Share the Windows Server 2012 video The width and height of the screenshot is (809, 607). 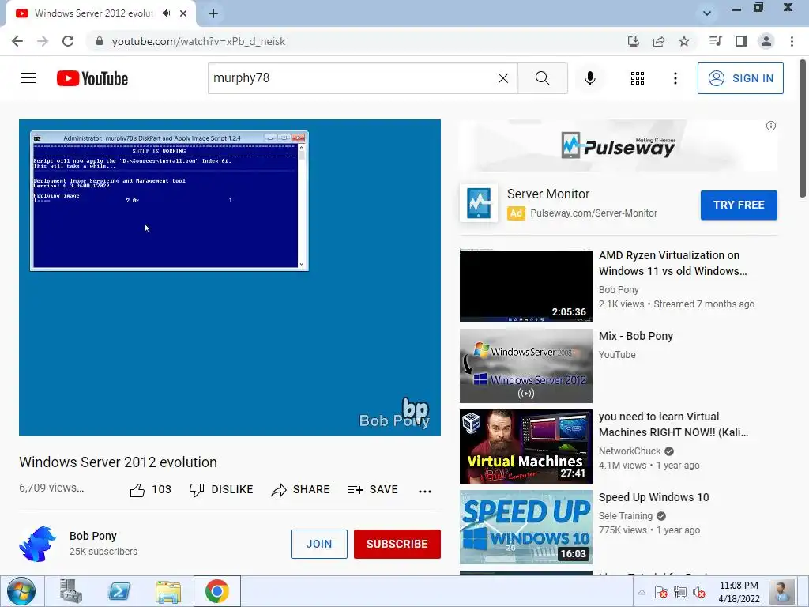[300, 489]
